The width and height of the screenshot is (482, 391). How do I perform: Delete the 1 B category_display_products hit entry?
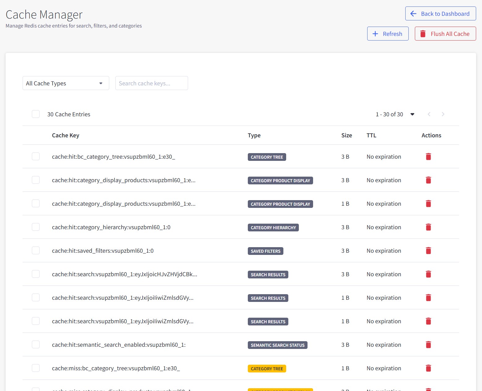[x=428, y=204]
